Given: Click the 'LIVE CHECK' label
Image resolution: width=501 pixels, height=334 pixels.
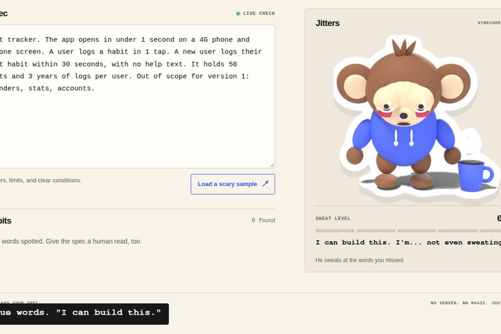Looking at the screenshot, I should [259, 14].
